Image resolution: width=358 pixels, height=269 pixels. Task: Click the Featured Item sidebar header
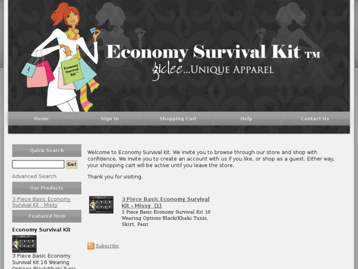(47, 216)
